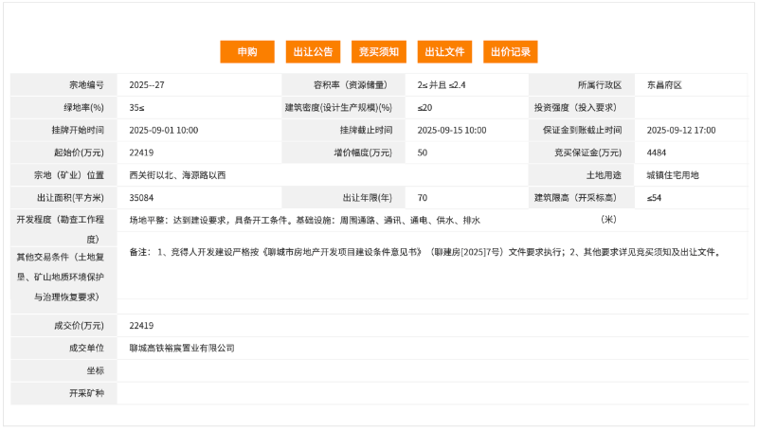Click the 容积率 value 2≤并且≤2.4
The width and height of the screenshot is (758, 431).
(x=442, y=85)
